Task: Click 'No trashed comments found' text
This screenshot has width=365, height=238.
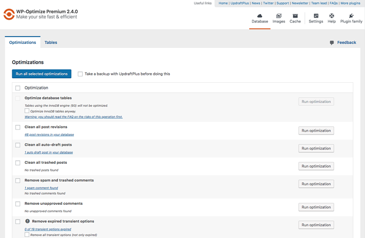Action: click(x=45, y=194)
